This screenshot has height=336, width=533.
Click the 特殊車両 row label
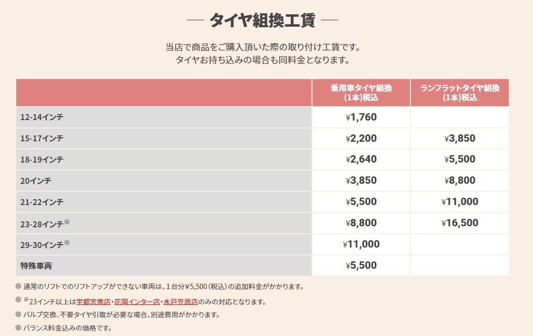36,266
